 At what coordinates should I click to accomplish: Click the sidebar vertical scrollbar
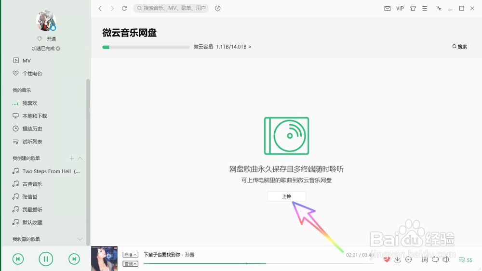[x=88, y=162]
